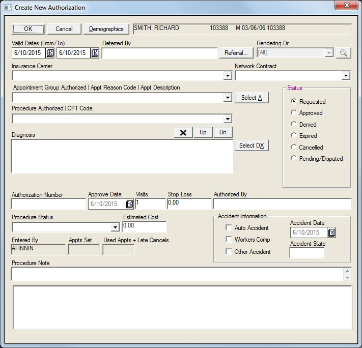Check the Auto Accident checkbox
Viewport: 362px width, 348px height.
[x=229, y=228]
